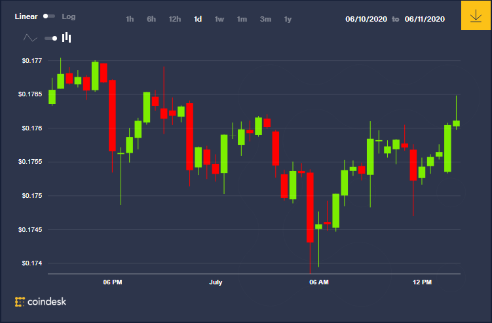Image resolution: width=492 pixels, height=323 pixels.
Task: Choose the Linear scale label
Action: (x=26, y=16)
